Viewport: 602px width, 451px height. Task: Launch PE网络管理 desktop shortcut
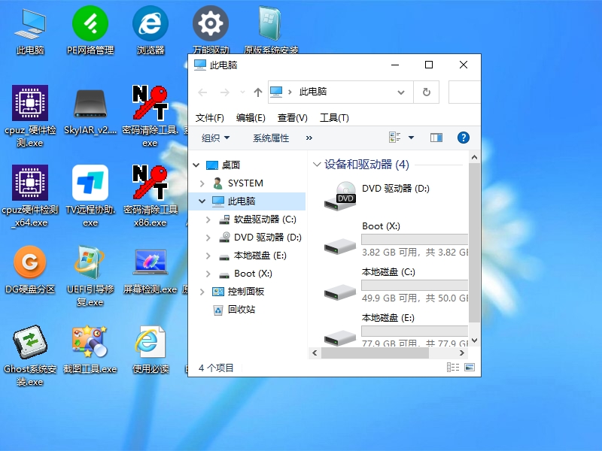90,32
